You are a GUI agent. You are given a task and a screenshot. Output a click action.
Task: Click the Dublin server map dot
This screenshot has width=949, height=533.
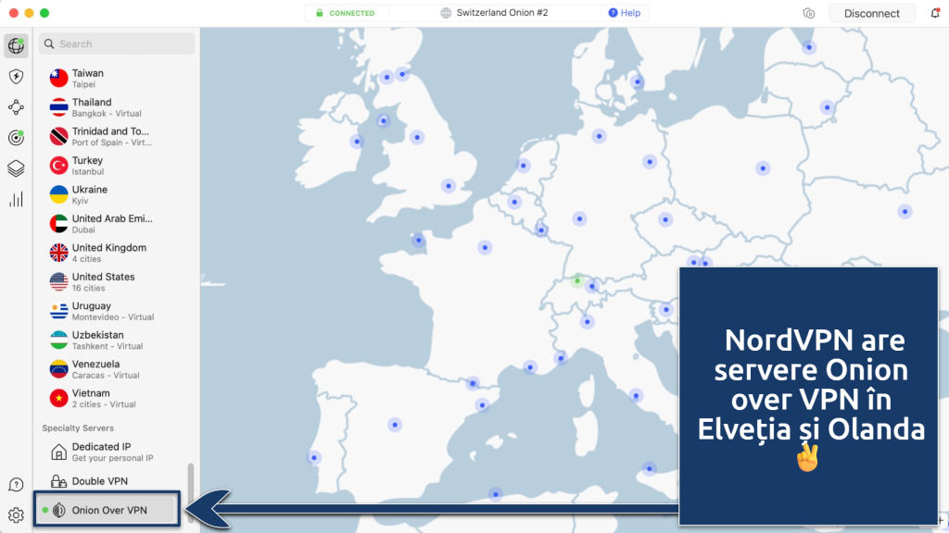coord(357,142)
